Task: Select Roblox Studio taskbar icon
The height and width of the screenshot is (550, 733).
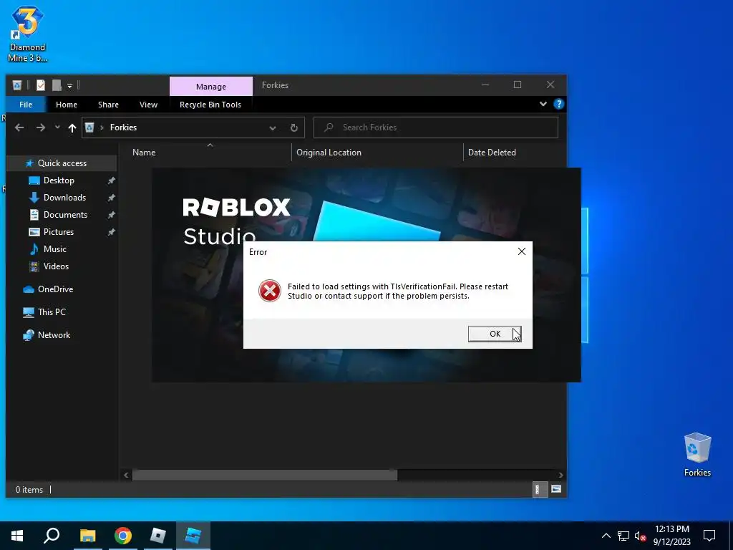Action: click(x=193, y=536)
